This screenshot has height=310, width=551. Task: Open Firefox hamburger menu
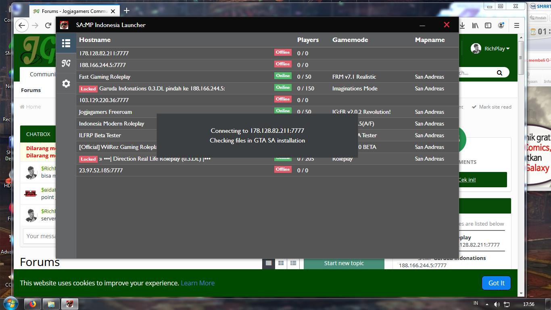coord(517,25)
